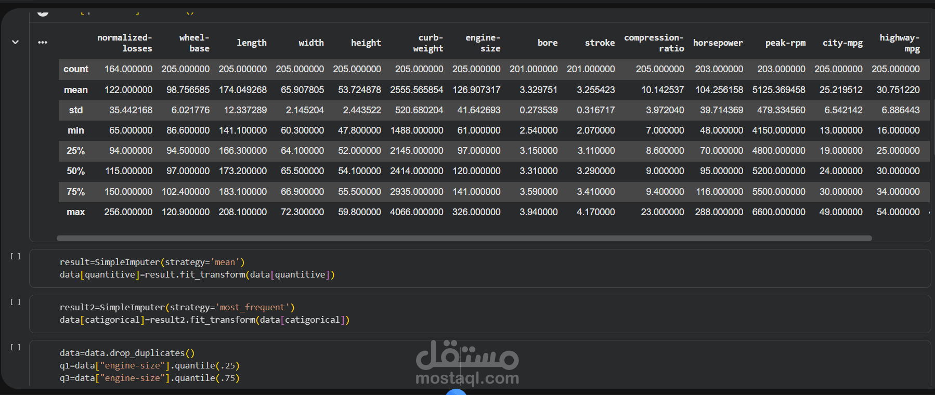
Task: Select the curb-weight column header
Action: pos(428,43)
